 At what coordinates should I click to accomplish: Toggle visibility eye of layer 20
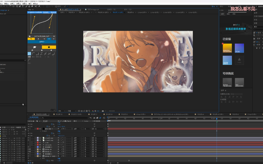[28, 149]
